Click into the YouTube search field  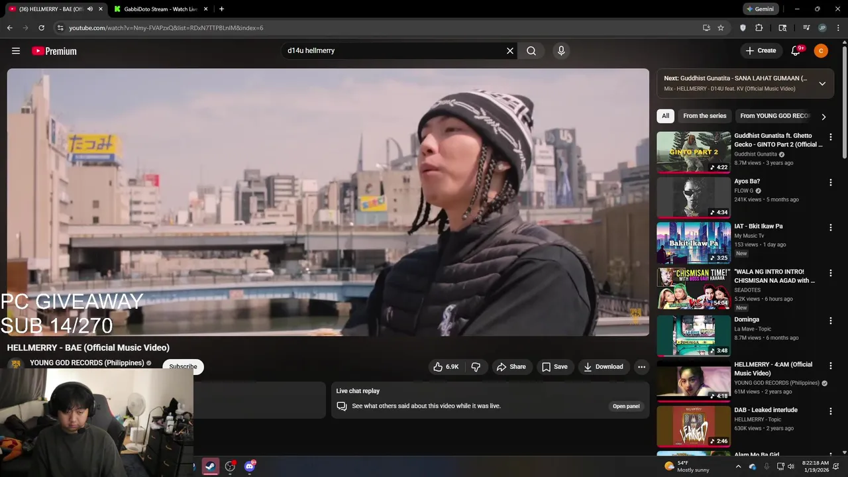(x=393, y=51)
